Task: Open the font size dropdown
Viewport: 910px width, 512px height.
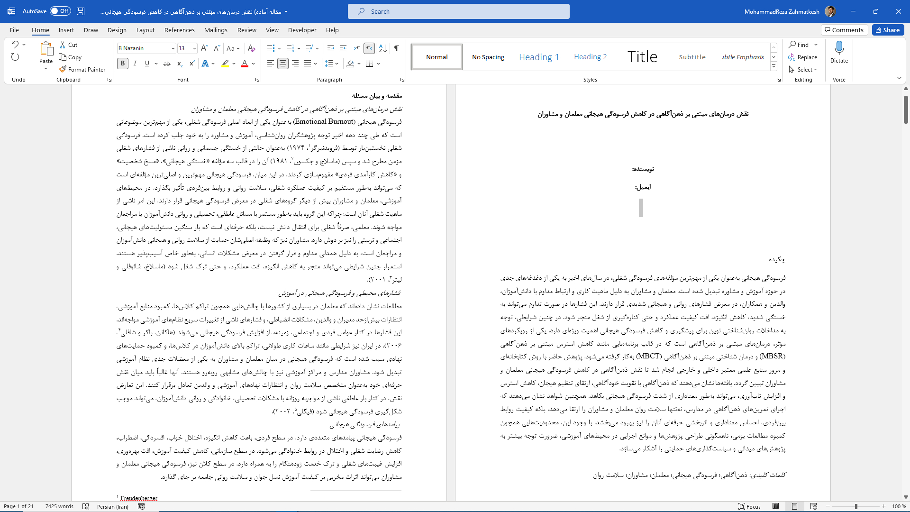Action: pos(194,48)
